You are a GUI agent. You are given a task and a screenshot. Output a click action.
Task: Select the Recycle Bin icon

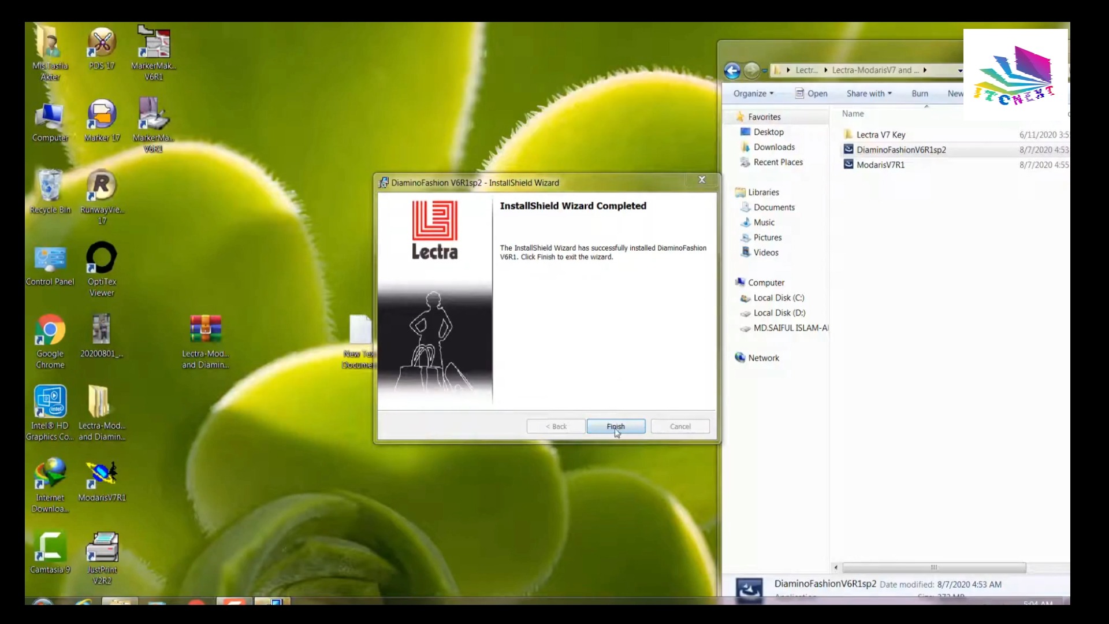coord(50,192)
